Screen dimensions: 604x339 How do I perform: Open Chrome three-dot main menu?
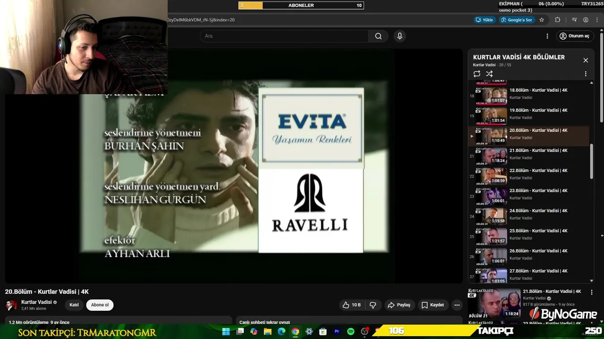click(597, 20)
